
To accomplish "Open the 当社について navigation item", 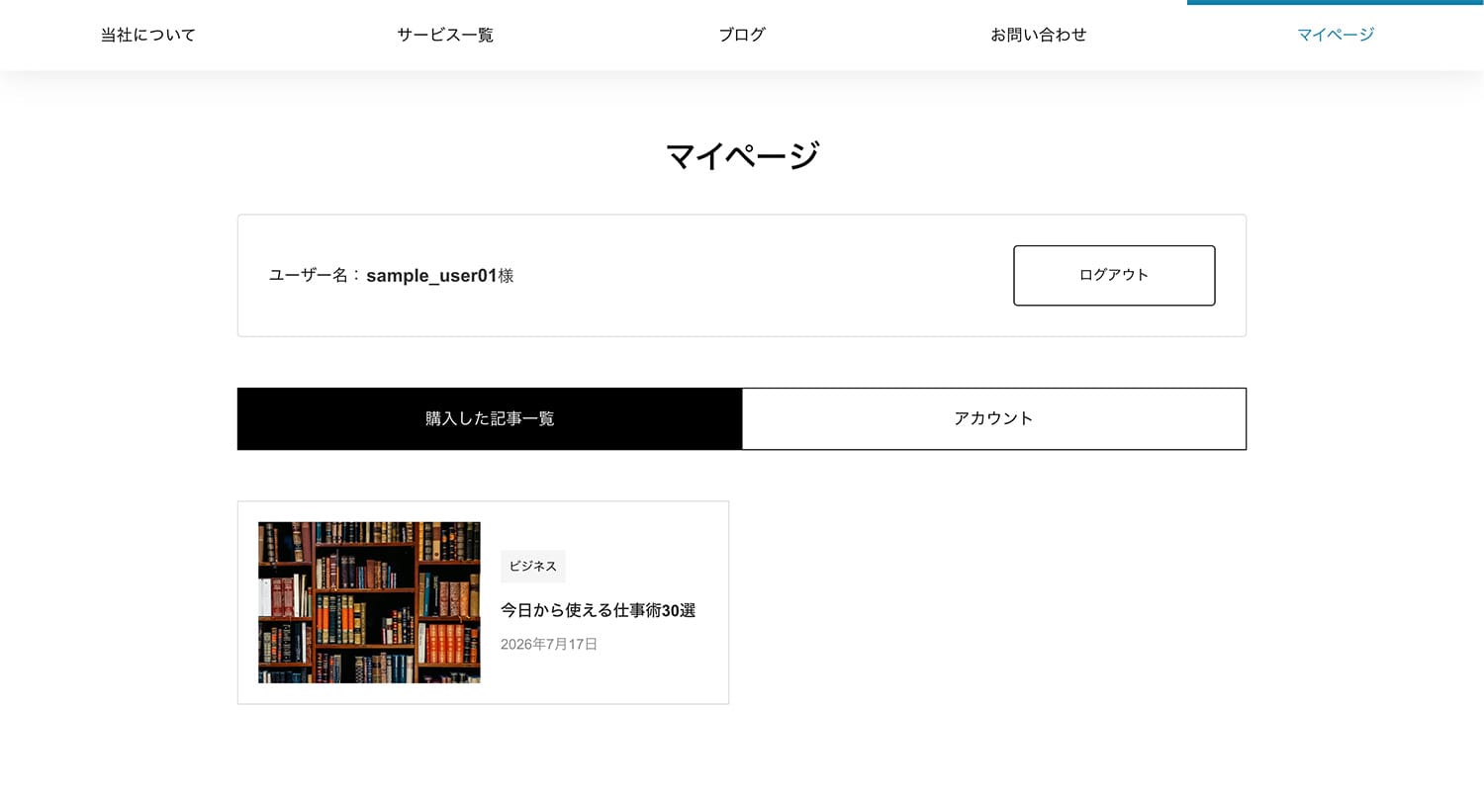I will 148,35.
